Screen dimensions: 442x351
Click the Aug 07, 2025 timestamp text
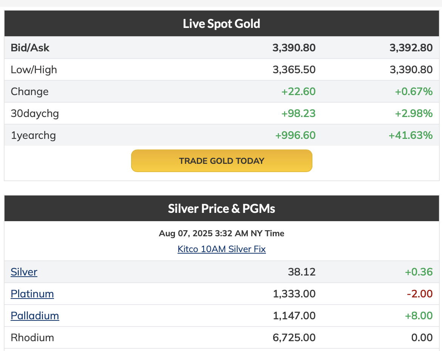click(221, 233)
